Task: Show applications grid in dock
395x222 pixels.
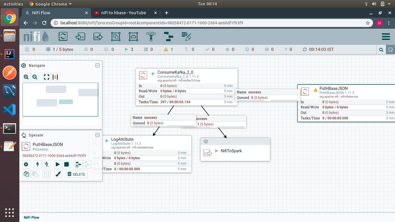Action: [x=9, y=213]
